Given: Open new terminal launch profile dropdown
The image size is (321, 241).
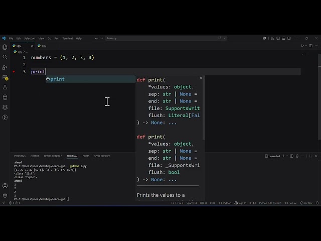Looking at the screenshot, I should 287,156.
